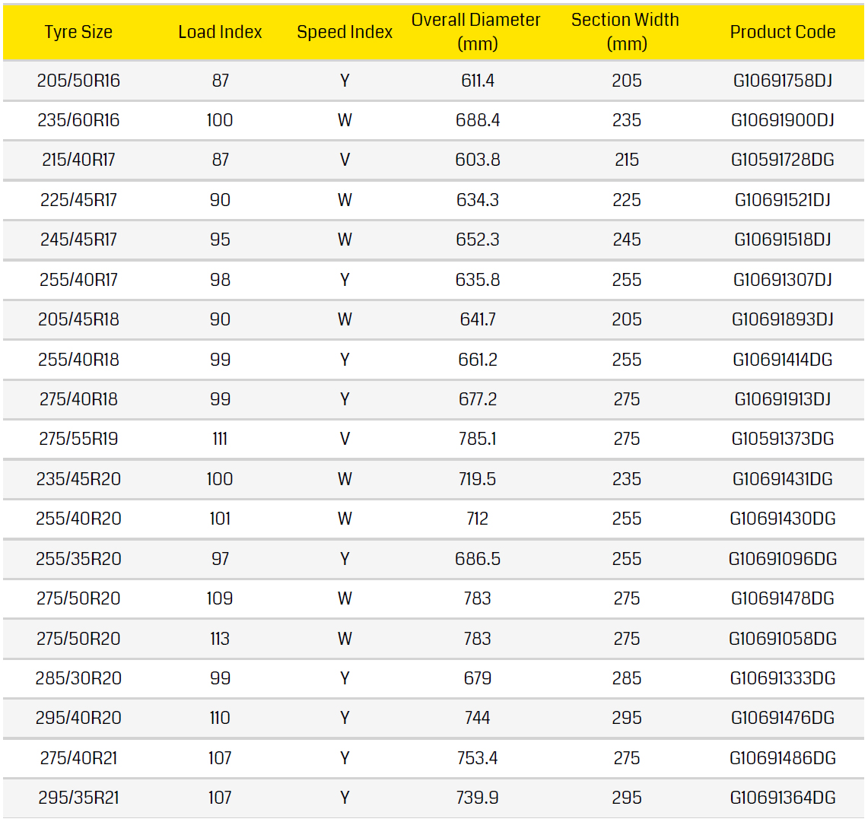Click the Overall Diameter (mm) header
The height and width of the screenshot is (822, 868).
(476, 32)
